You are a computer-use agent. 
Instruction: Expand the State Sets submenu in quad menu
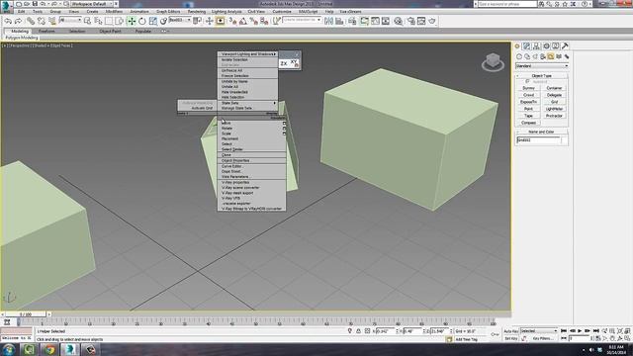pyautogui.click(x=247, y=103)
